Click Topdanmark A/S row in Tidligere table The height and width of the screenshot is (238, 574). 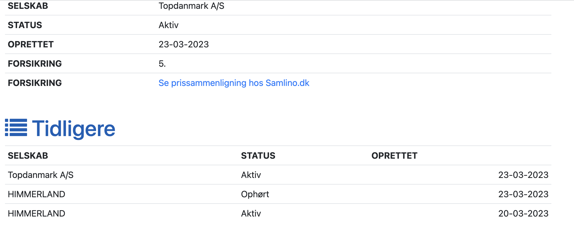[278, 175]
